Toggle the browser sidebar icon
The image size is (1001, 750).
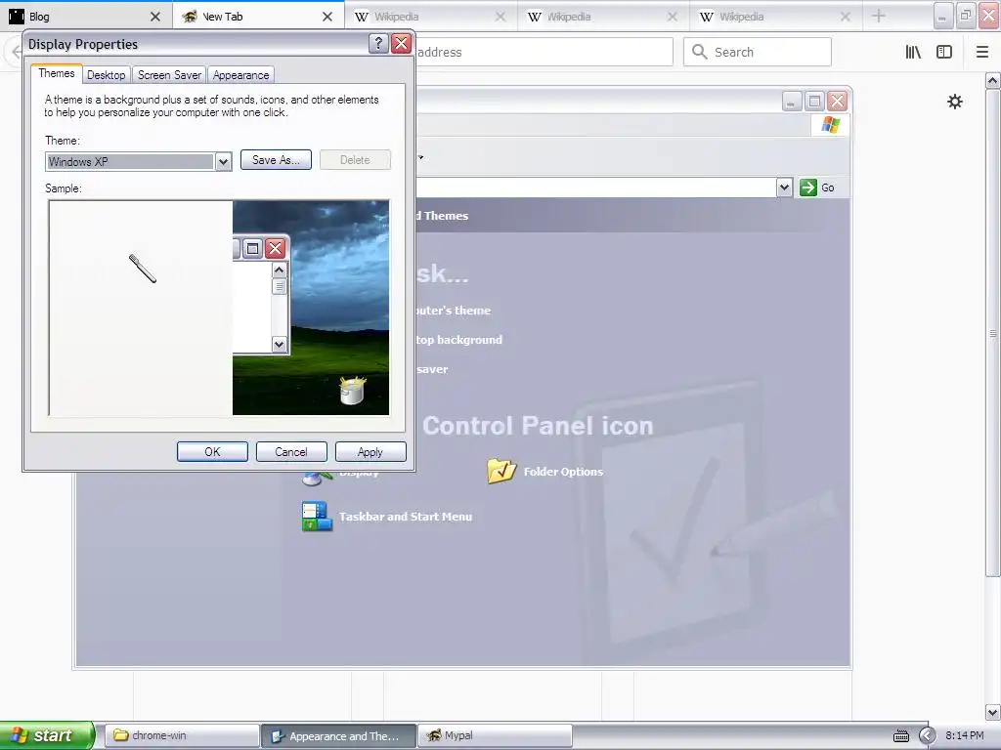[944, 52]
